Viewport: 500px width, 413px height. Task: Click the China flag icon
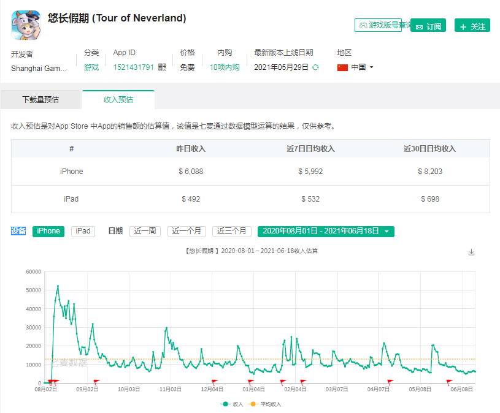(342, 67)
